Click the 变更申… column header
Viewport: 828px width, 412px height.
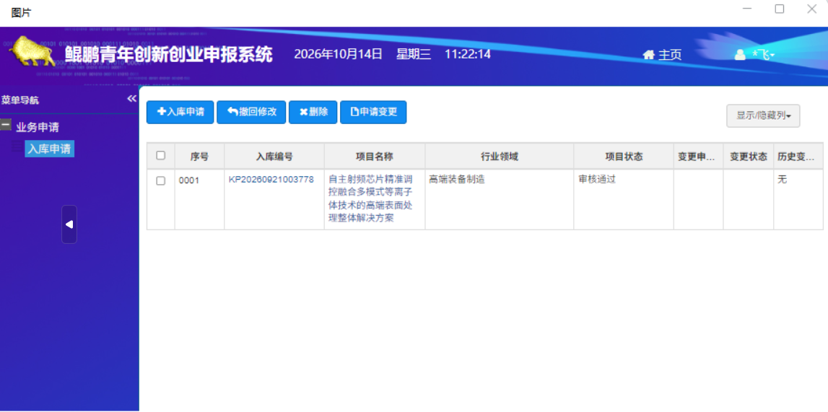point(699,156)
